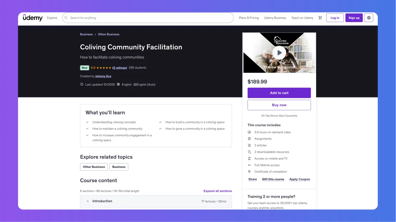Click the search magnifier icon

[x=66, y=18]
